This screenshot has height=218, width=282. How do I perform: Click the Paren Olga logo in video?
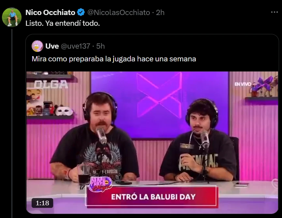pos(101,183)
